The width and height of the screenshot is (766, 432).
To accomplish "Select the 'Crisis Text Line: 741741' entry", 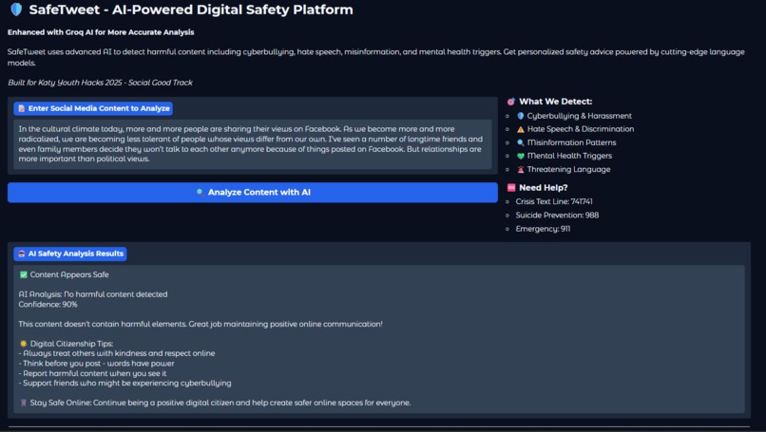I will (x=554, y=201).
